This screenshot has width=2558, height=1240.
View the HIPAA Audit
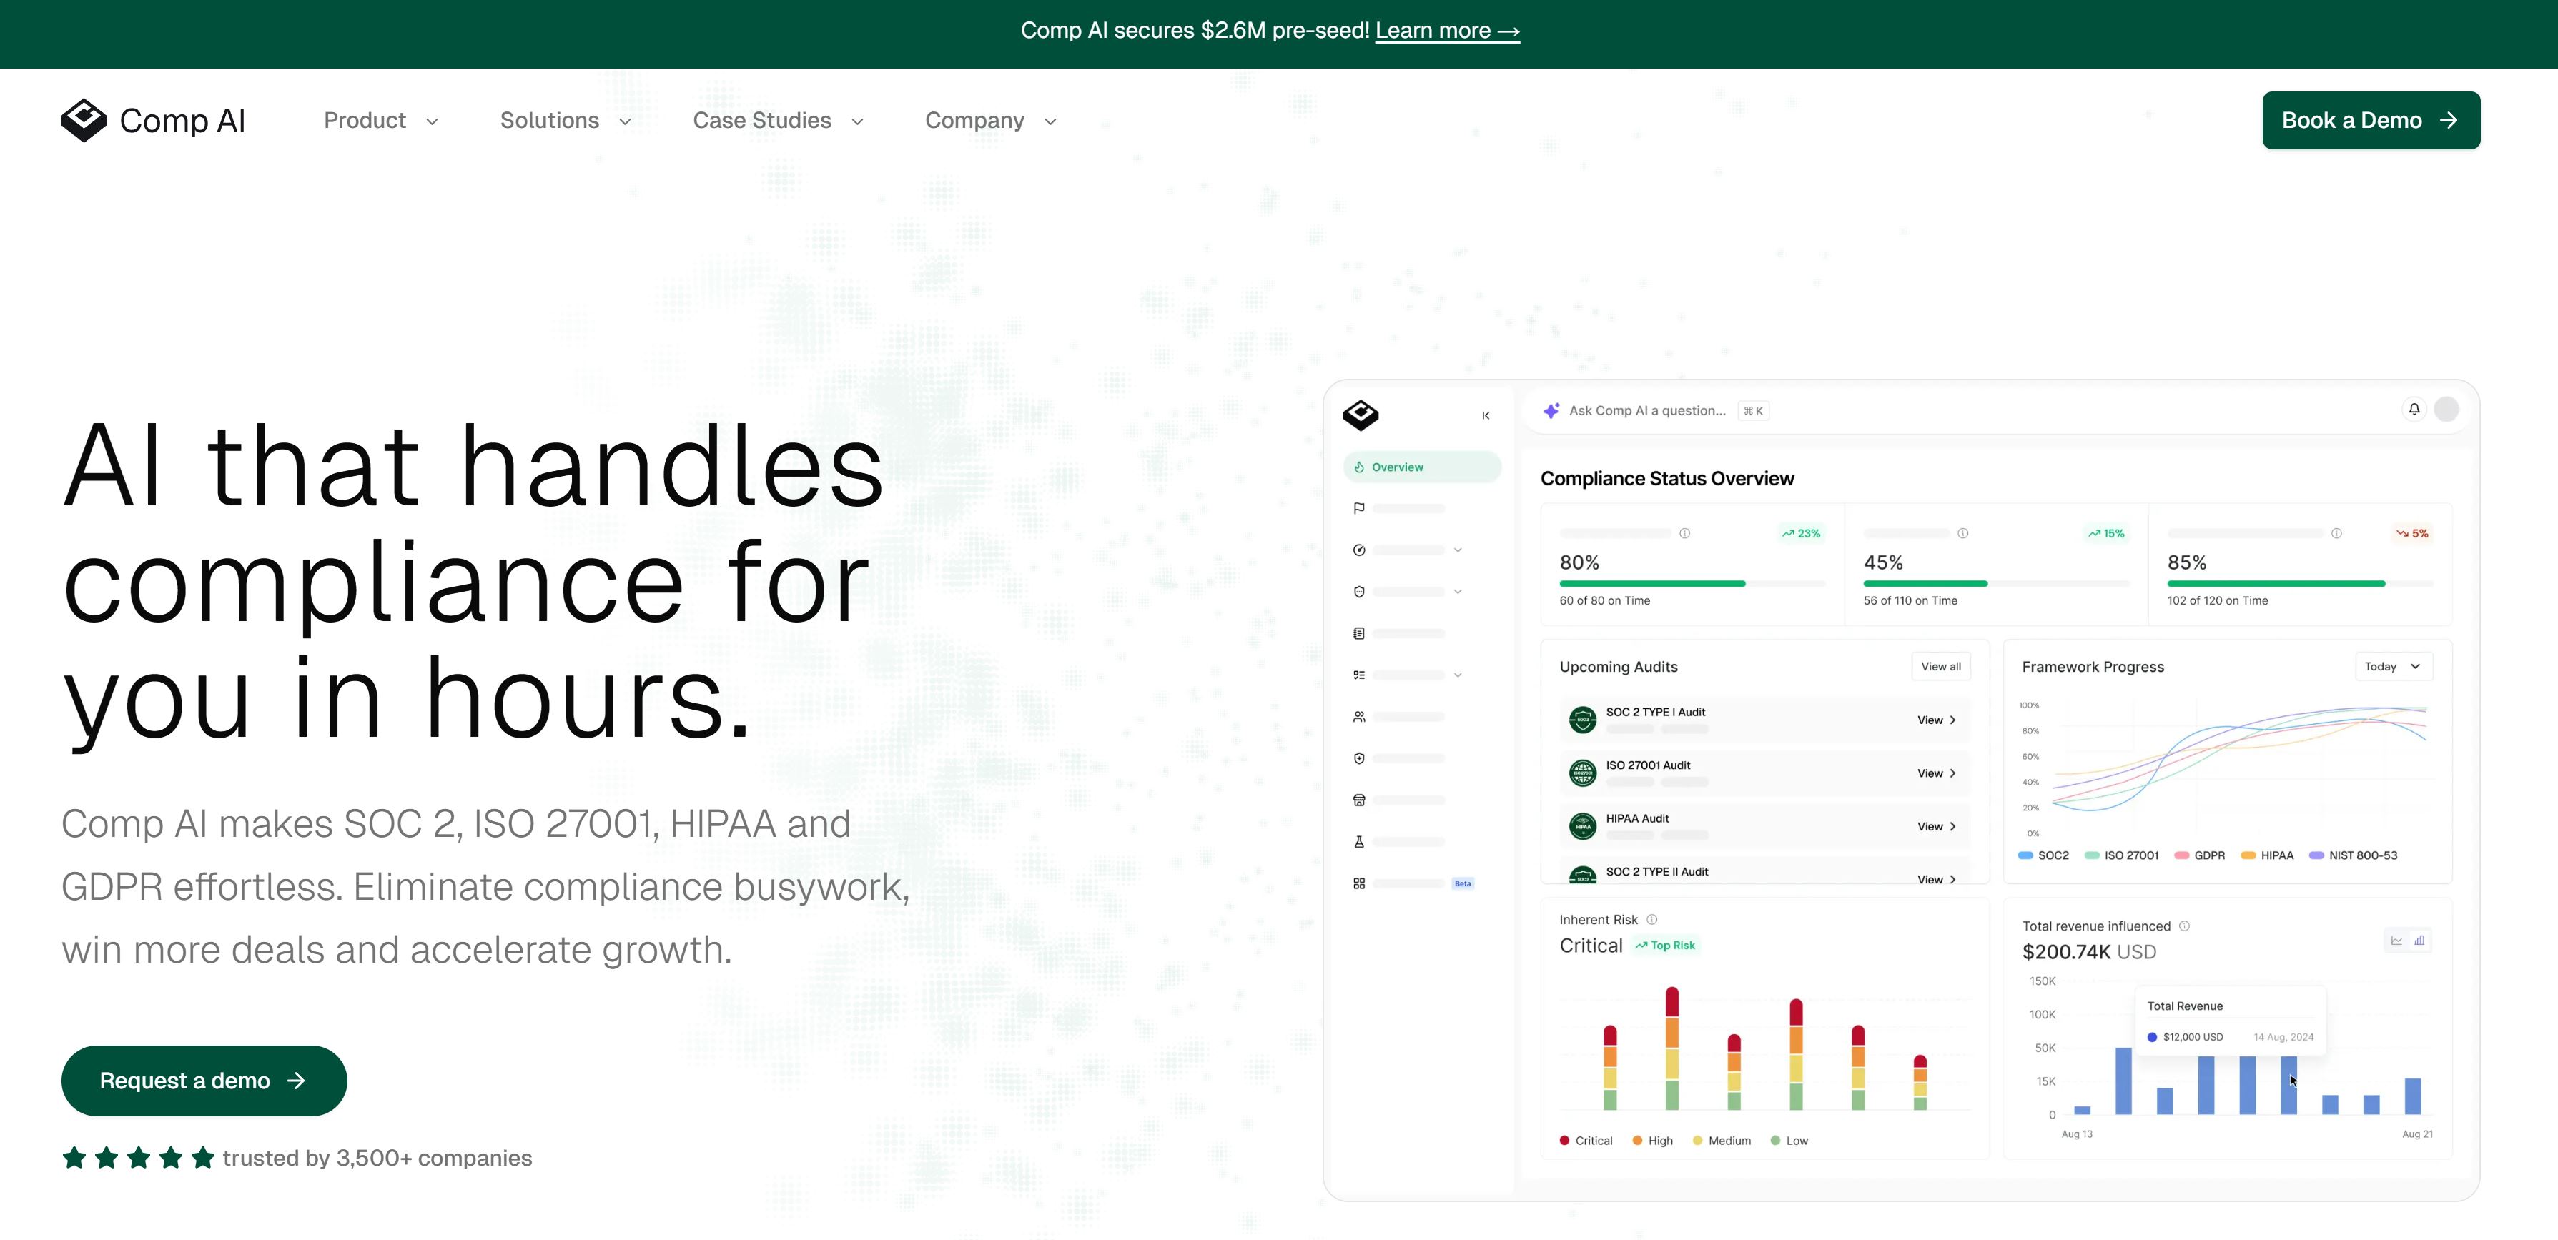click(1937, 826)
